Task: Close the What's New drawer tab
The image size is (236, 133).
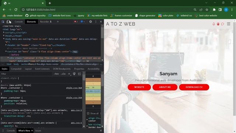Action: [x=32, y=130]
